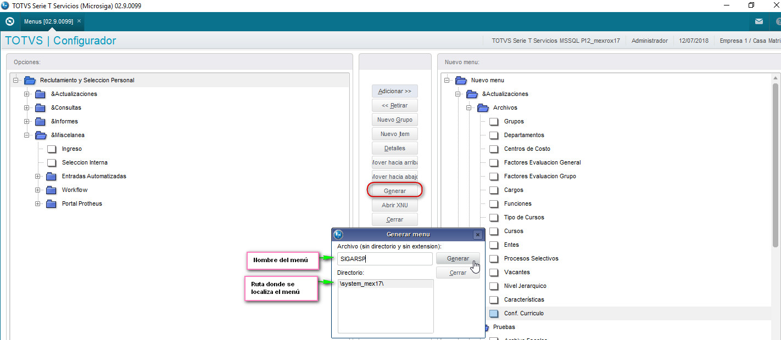Click Cerrar in the Generar menu dialog
The image size is (781, 340).
(x=458, y=273)
